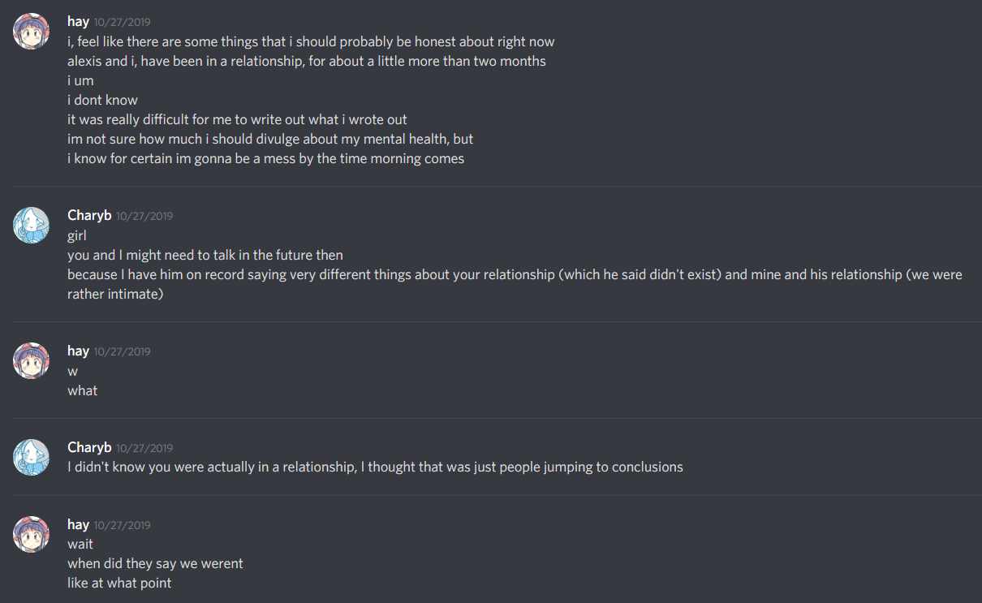Image resolution: width=982 pixels, height=603 pixels.
Task: Click hay's avatar beside the first message
Action: 32,31
